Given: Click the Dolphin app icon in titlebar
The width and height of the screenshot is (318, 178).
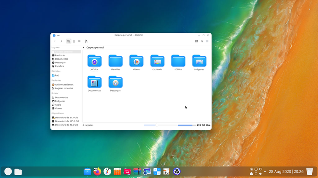Looking at the screenshot, I should click(x=54, y=35).
